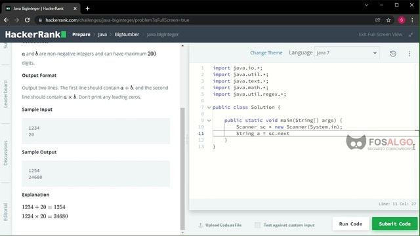
Task: Click the scroll up arrow of problem pane
Action: (182, 46)
